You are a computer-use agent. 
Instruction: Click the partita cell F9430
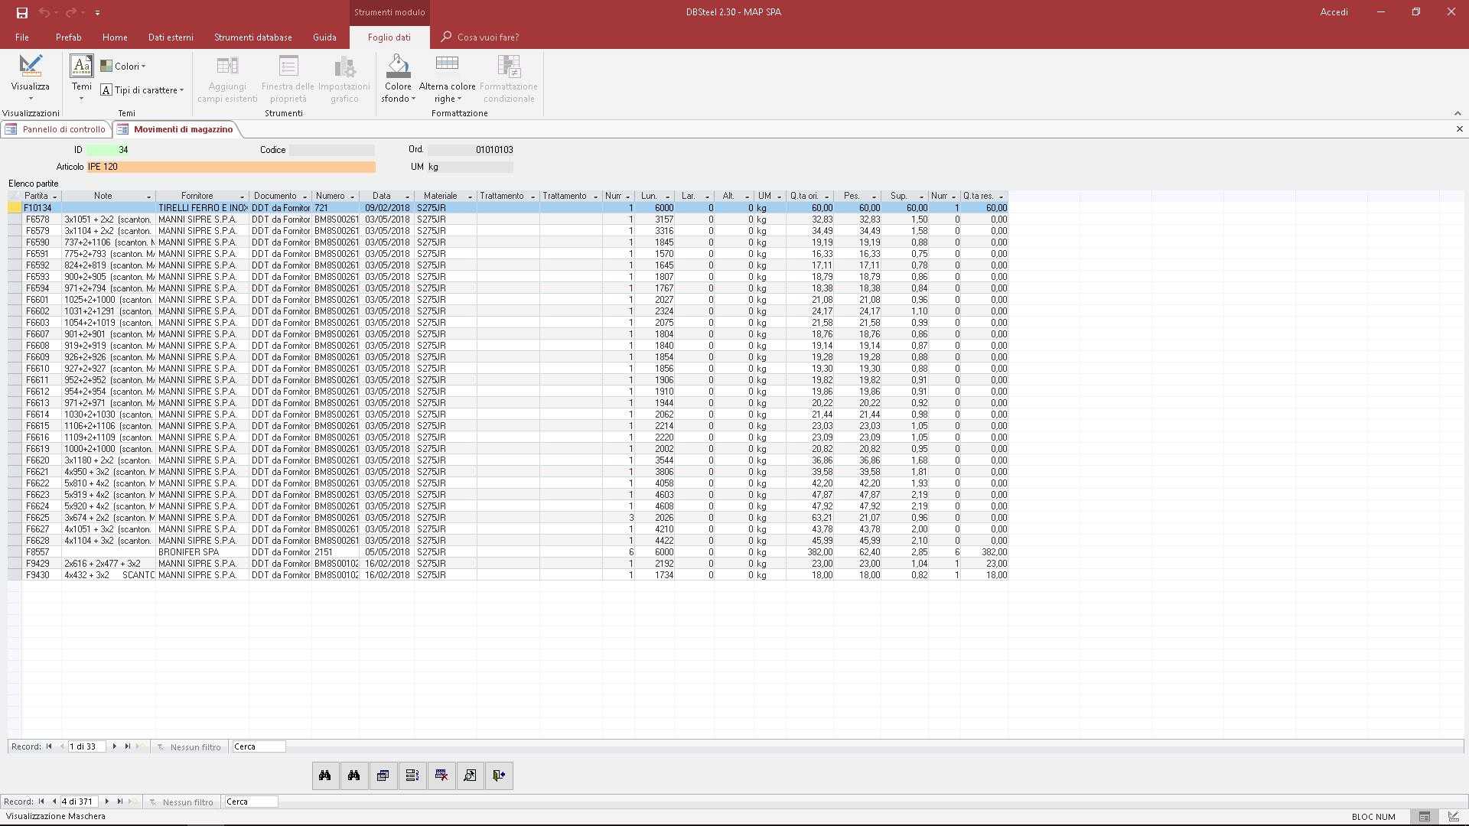tap(42, 575)
